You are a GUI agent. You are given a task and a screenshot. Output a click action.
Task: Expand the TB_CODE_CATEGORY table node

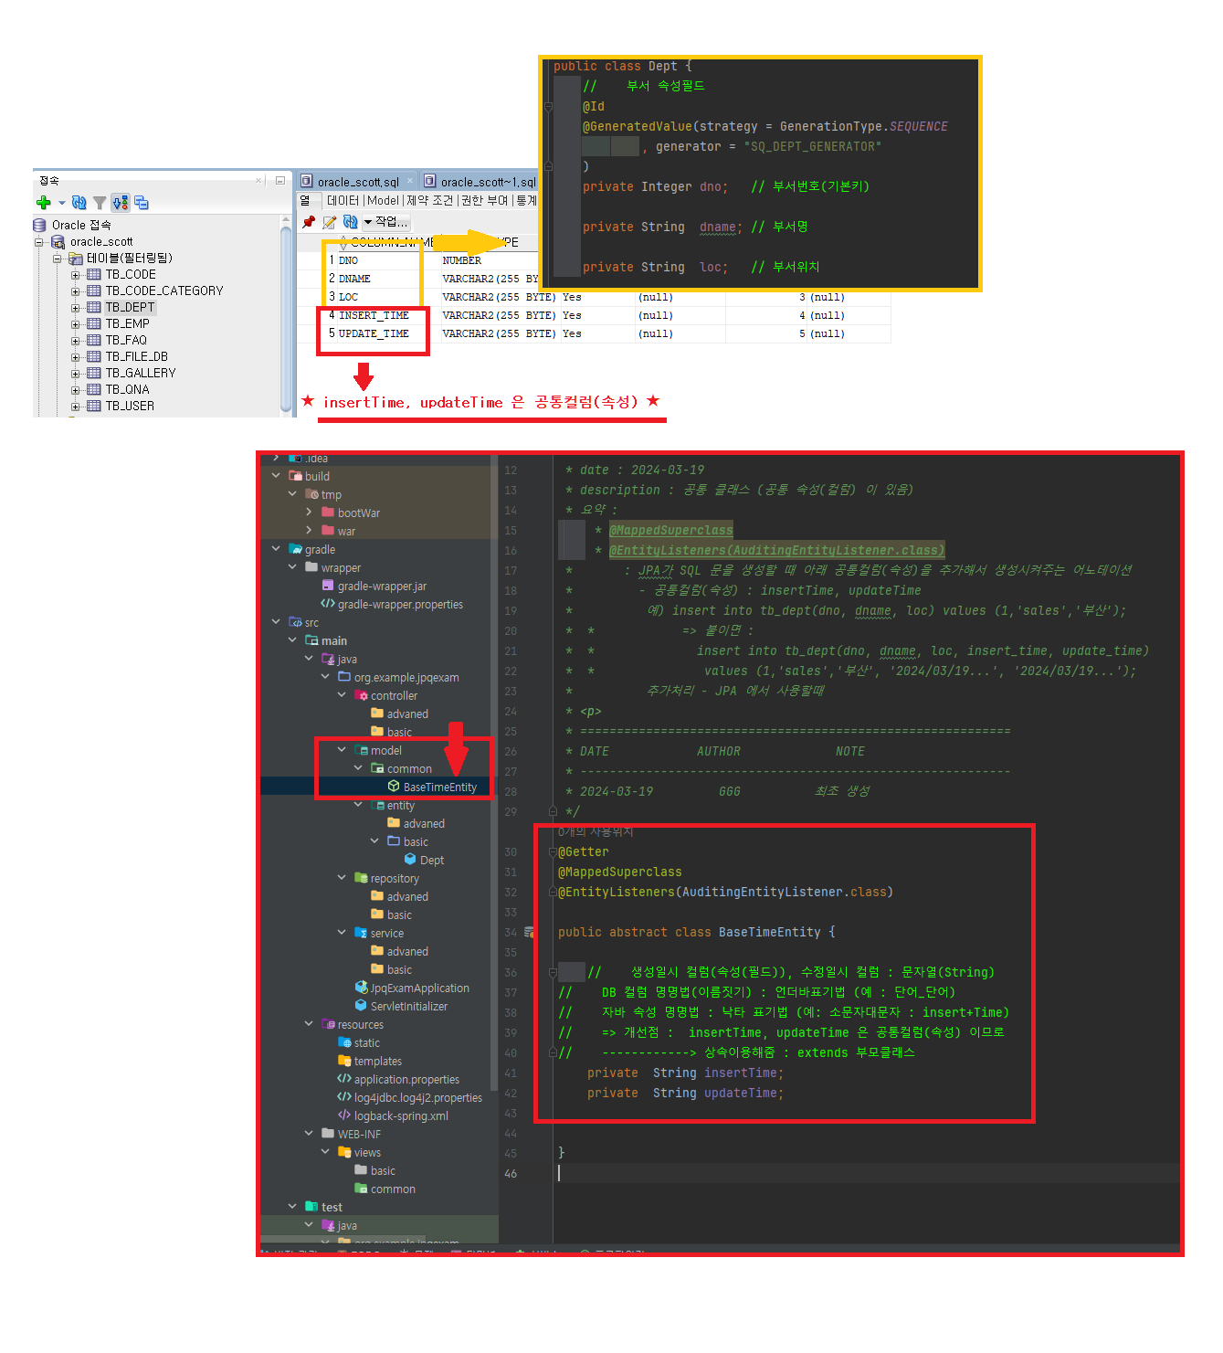(76, 291)
